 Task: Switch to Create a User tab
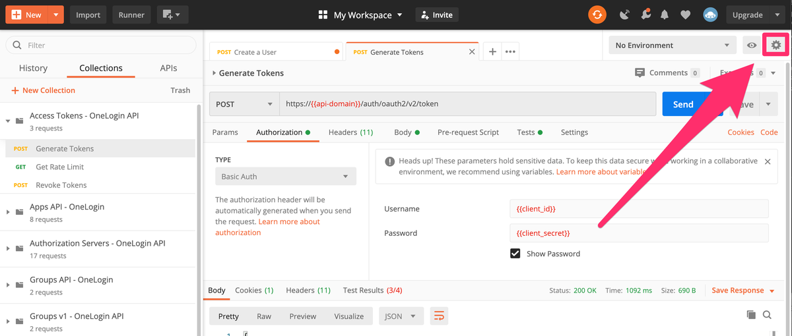277,52
